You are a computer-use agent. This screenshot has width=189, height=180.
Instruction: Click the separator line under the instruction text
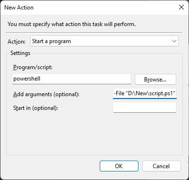pos(94,33)
